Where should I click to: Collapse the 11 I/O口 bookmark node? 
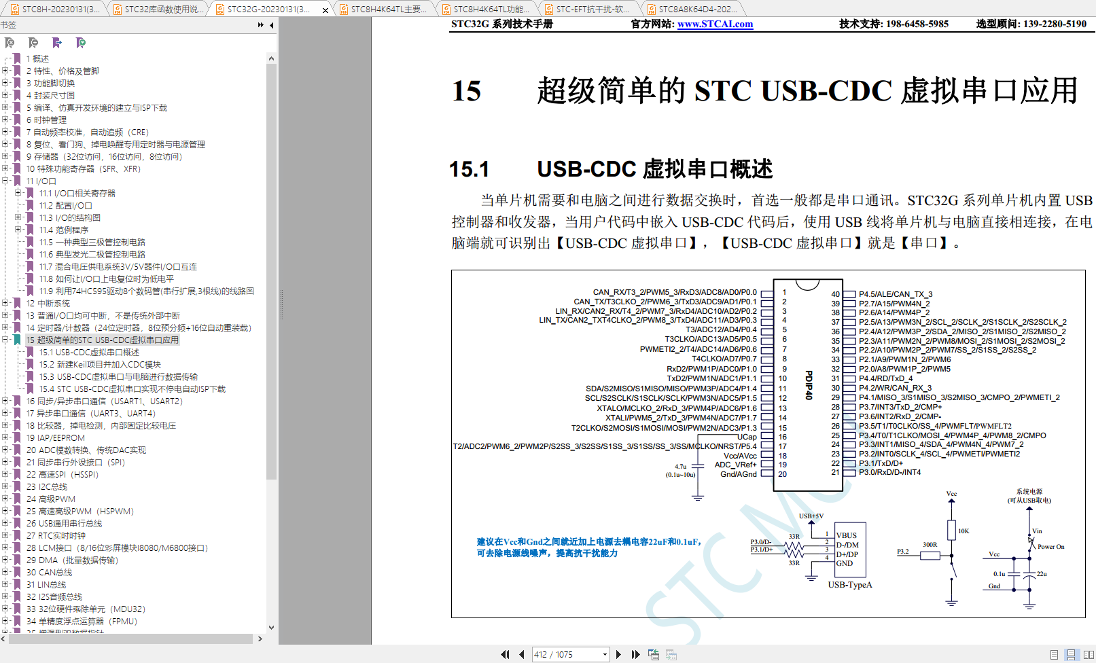tap(5, 181)
